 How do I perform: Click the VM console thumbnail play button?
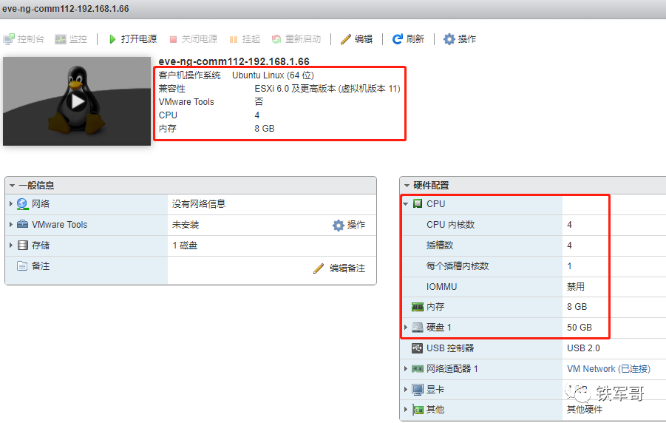77,101
